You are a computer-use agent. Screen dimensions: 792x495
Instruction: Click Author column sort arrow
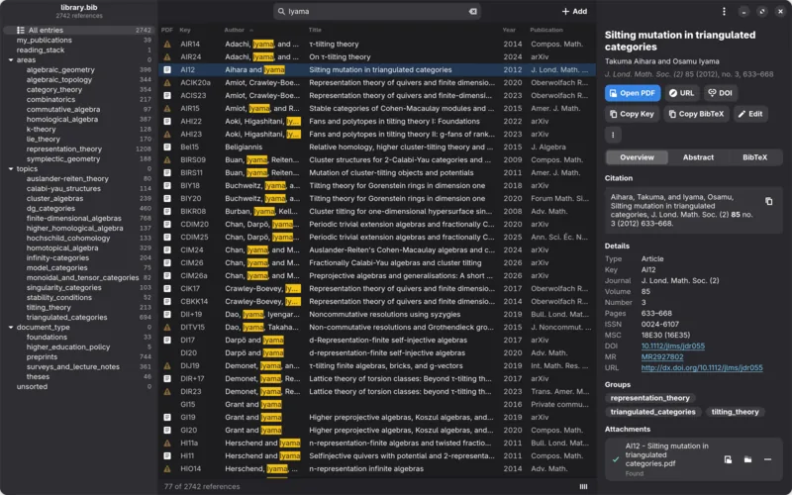(x=251, y=31)
